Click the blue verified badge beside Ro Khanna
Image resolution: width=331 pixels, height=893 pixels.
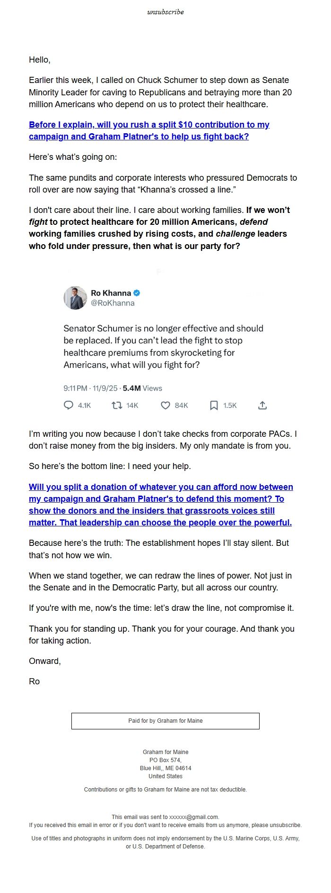click(137, 293)
